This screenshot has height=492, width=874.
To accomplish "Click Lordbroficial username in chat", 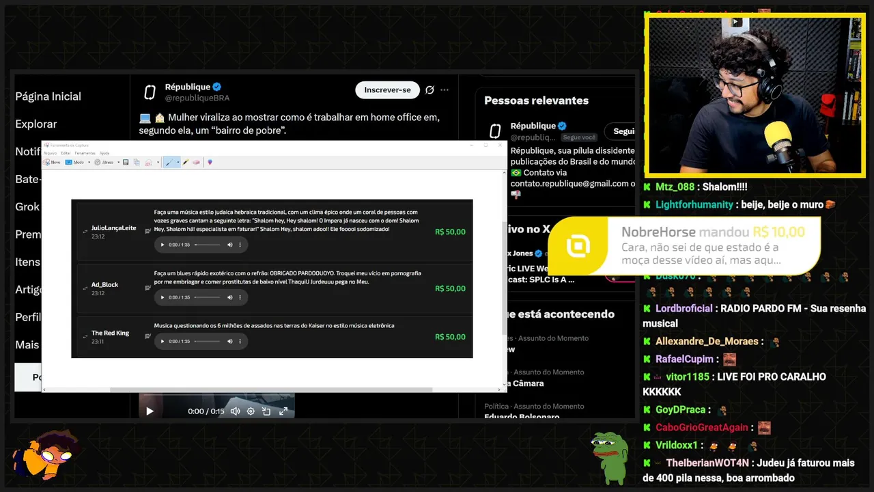I will coord(684,308).
